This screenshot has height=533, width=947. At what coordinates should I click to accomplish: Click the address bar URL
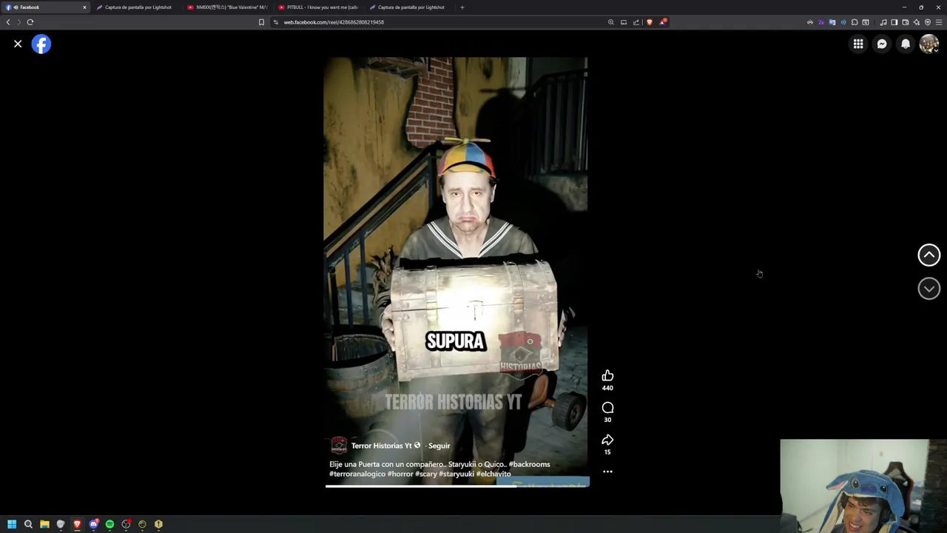[x=334, y=22]
